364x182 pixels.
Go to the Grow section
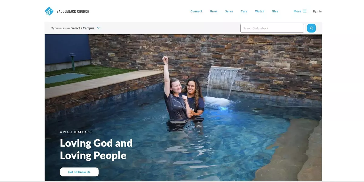[x=214, y=11]
